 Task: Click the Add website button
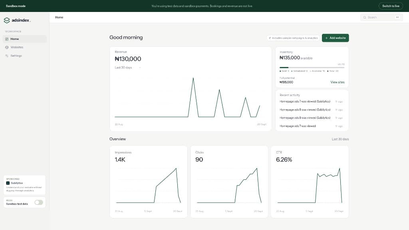(x=335, y=38)
